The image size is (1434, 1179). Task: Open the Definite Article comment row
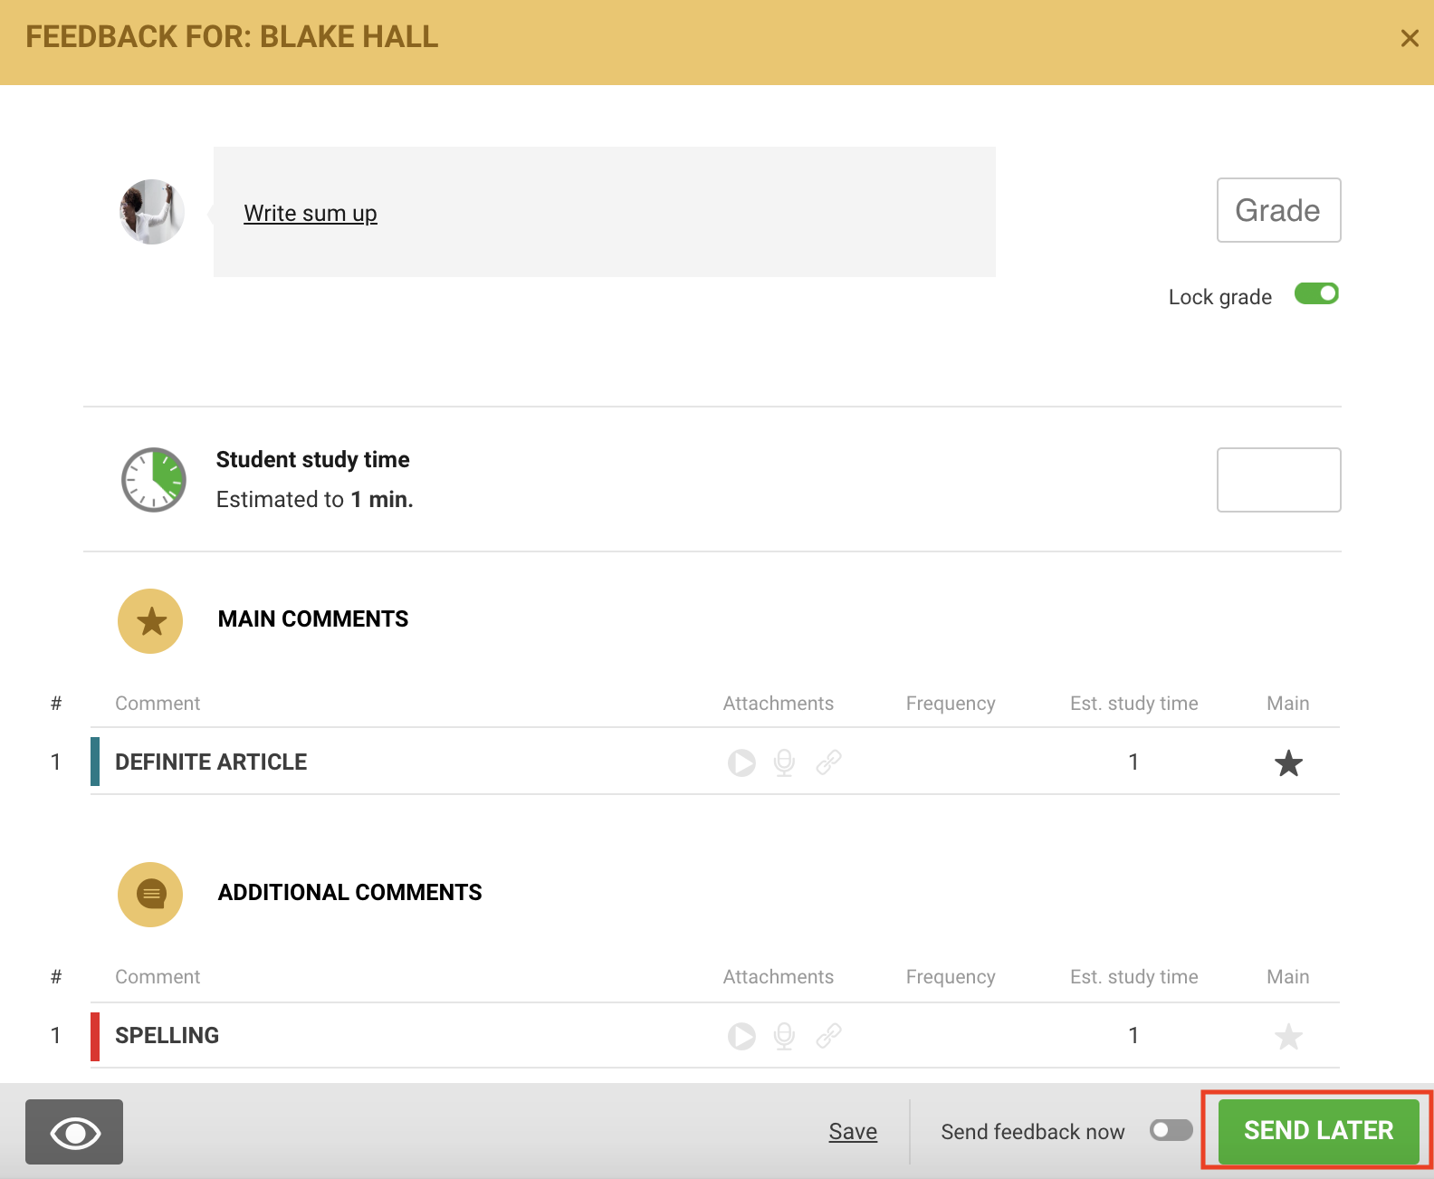coord(211,762)
